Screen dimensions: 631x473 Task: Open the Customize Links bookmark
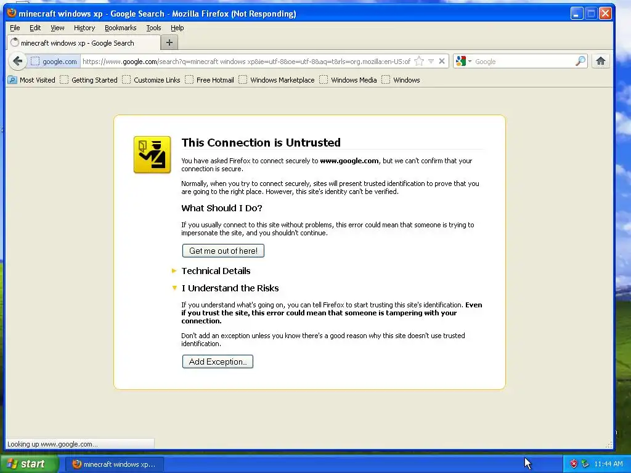tap(152, 80)
